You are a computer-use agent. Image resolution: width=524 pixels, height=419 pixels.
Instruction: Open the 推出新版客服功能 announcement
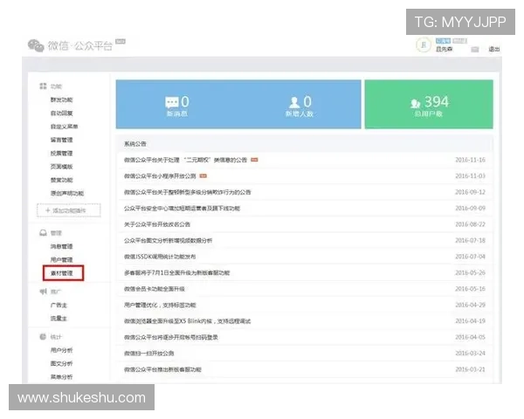point(162,369)
